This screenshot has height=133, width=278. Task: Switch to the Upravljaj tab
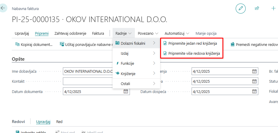[22, 33]
